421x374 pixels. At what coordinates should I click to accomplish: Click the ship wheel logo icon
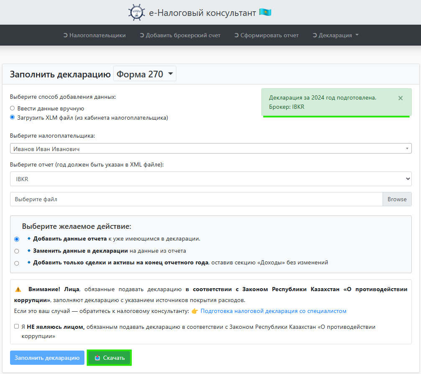tap(137, 13)
